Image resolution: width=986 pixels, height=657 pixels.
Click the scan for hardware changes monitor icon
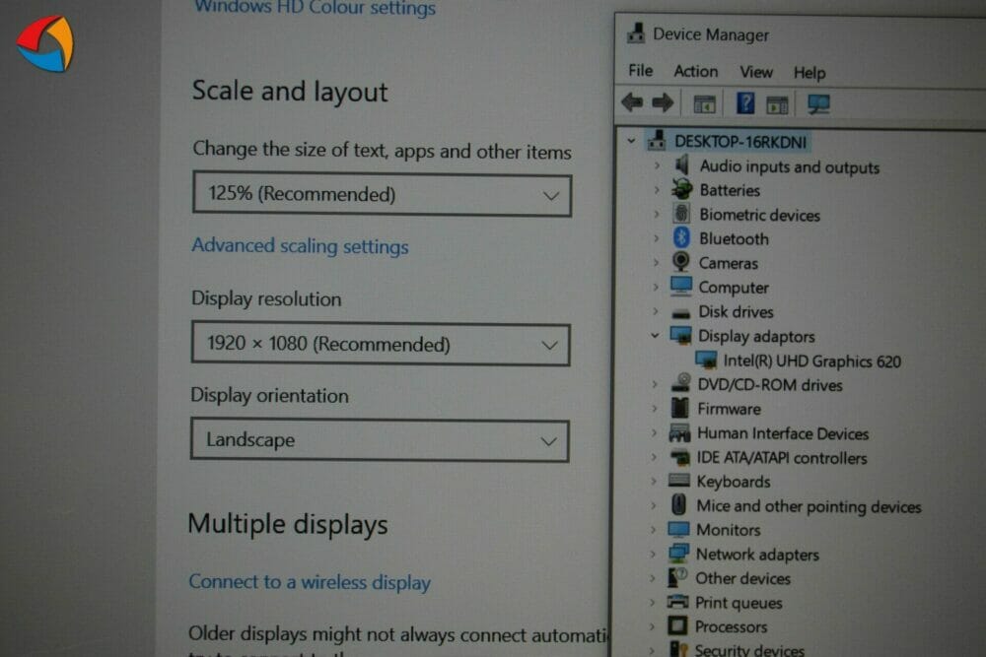(818, 104)
